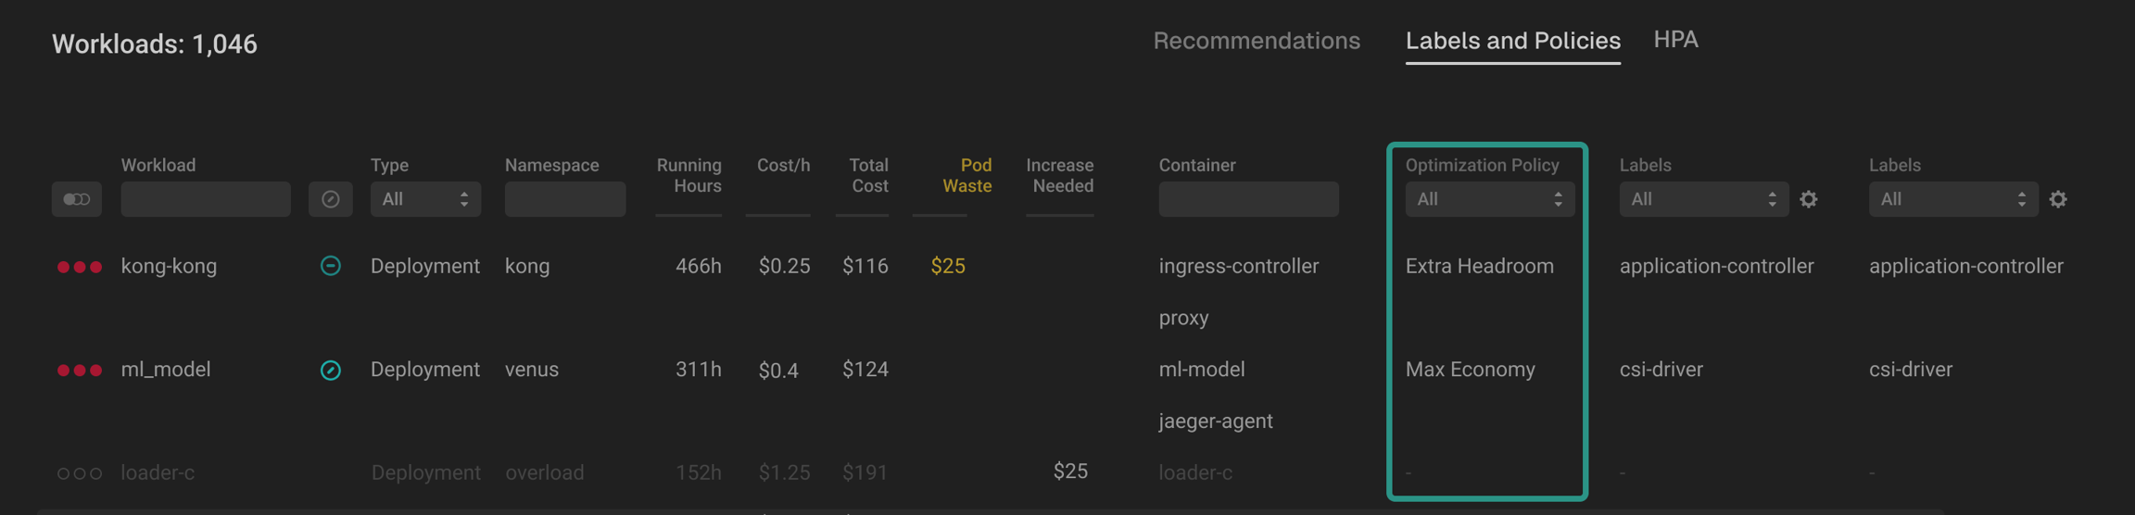2135x515 pixels.
Task: Click kong-kong row's teal minus circle icon
Action: click(x=330, y=266)
